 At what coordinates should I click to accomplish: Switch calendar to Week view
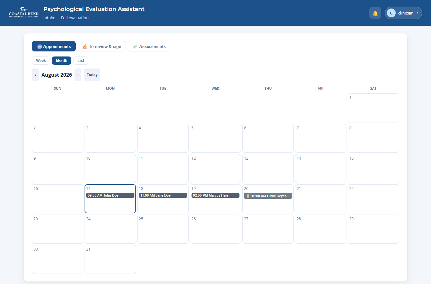coord(41,61)
